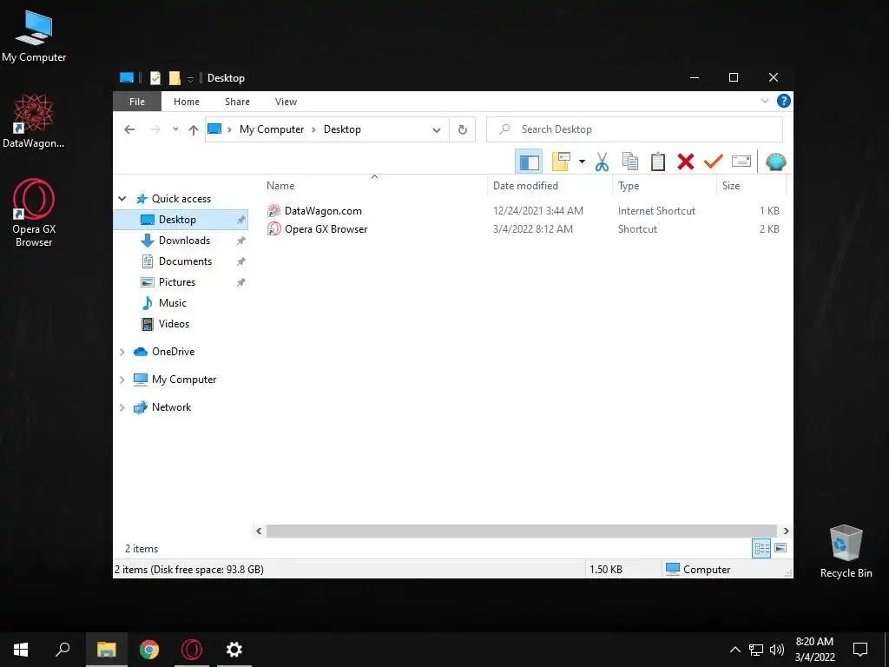The image size is (889, 667).
Task: Unpin Pictures using its pin icon
Action: click(241, 282)
